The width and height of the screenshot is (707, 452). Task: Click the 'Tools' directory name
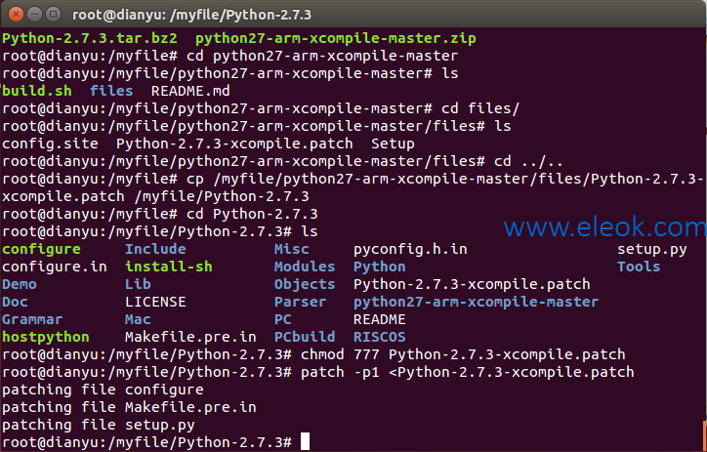[x=639, y=267]
